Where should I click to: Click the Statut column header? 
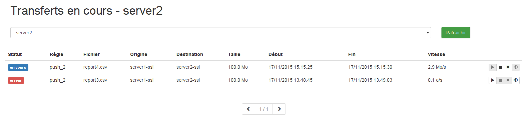coord(15,54)
